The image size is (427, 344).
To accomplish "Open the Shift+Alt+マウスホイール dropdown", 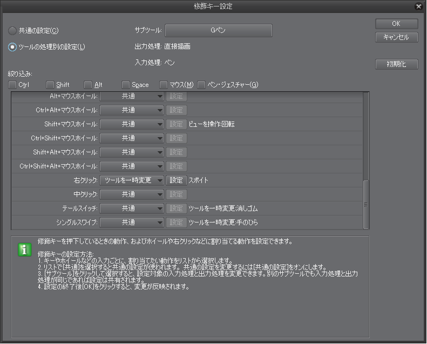I will (132, 152).
